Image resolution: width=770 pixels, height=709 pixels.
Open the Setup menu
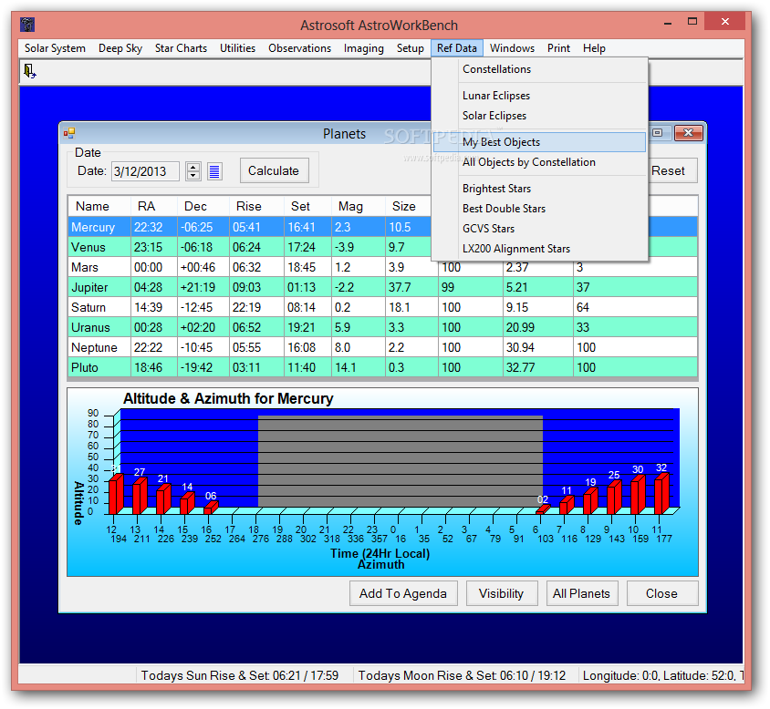click(410, 48)
